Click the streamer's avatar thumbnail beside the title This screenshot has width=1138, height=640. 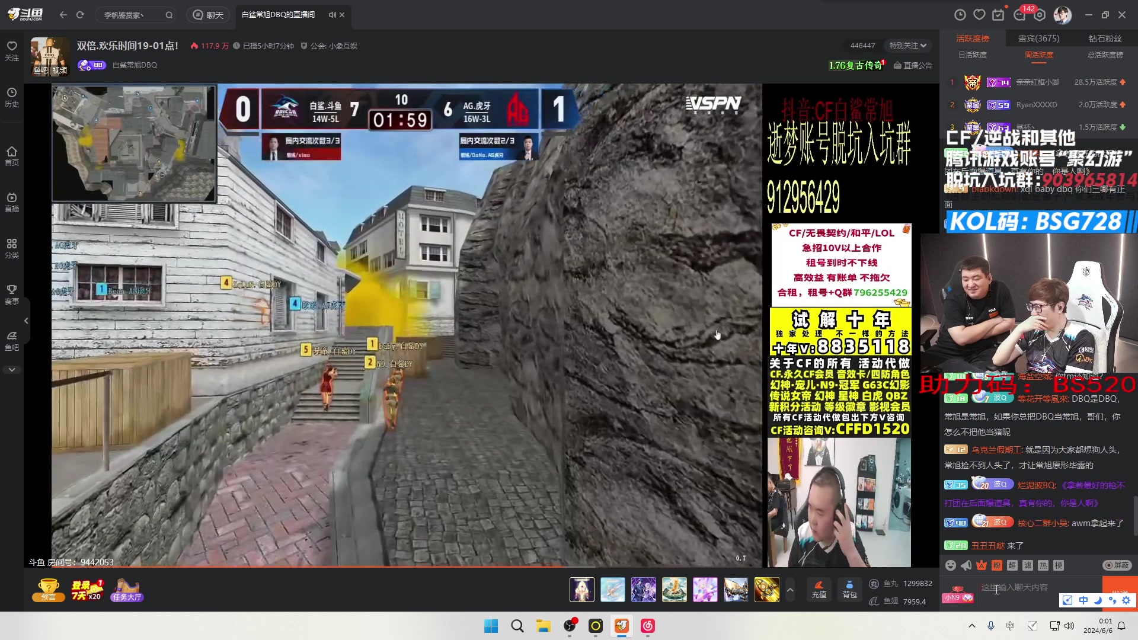coord(50,56)
